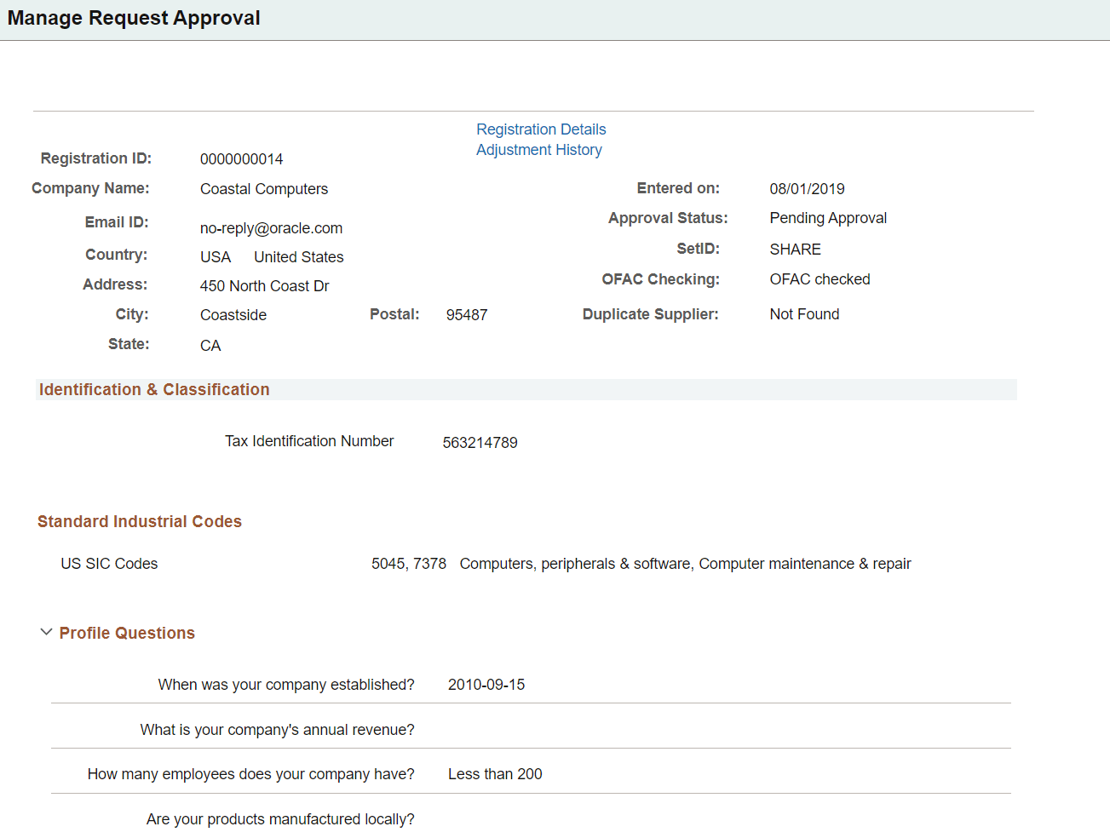Select the Duplicate Supplier Not Found value

tap(804, 313)
